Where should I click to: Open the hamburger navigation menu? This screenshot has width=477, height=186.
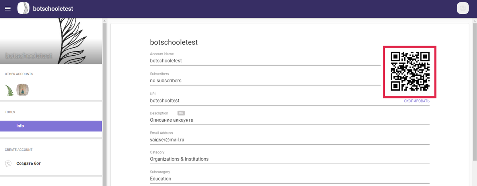(x=8, y=9)
